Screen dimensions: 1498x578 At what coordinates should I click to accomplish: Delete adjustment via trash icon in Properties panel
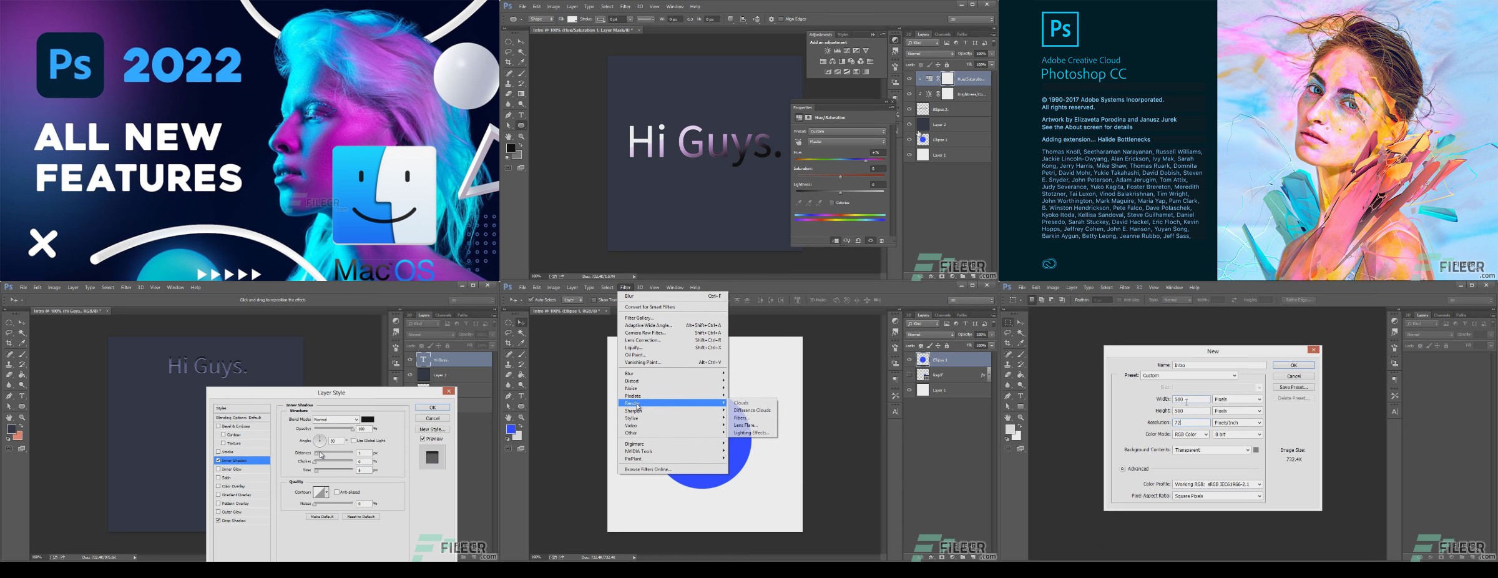881,240
